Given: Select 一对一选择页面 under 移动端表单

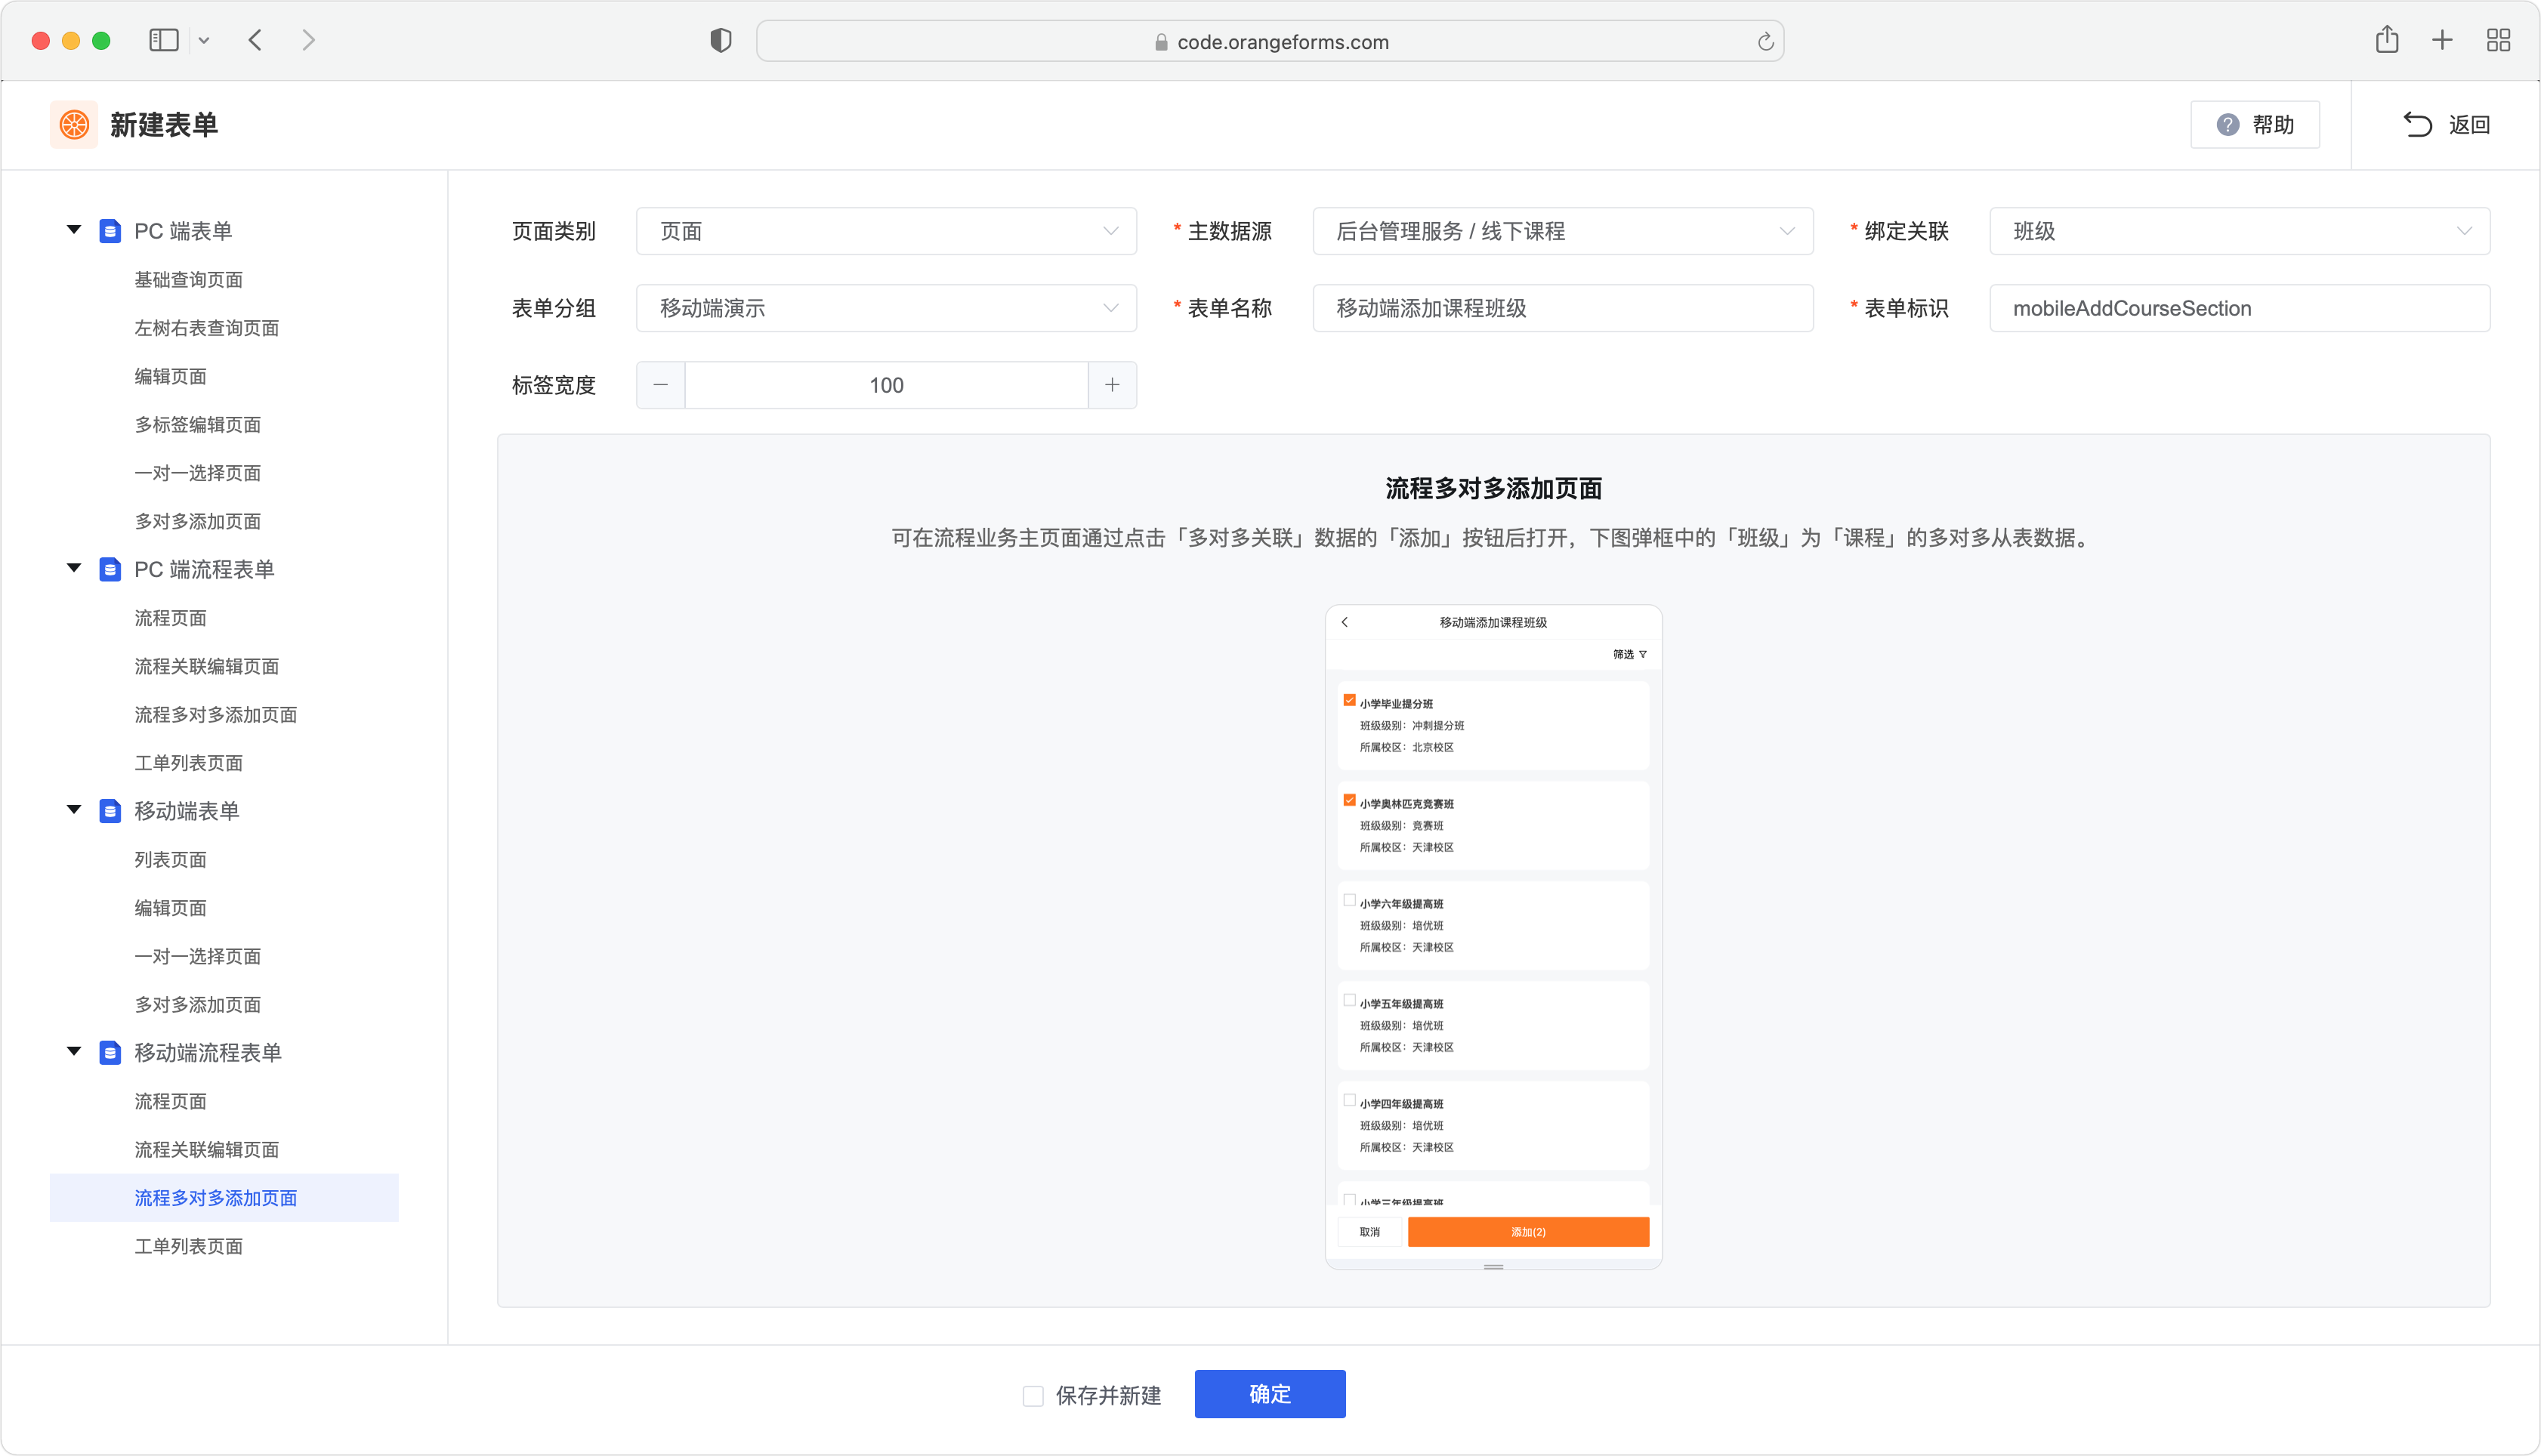Looking at the screenshot, I should point(198,956).
